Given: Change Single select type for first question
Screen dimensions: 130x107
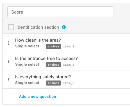Looking at the screenshot, I should click(x=27, y=46).
